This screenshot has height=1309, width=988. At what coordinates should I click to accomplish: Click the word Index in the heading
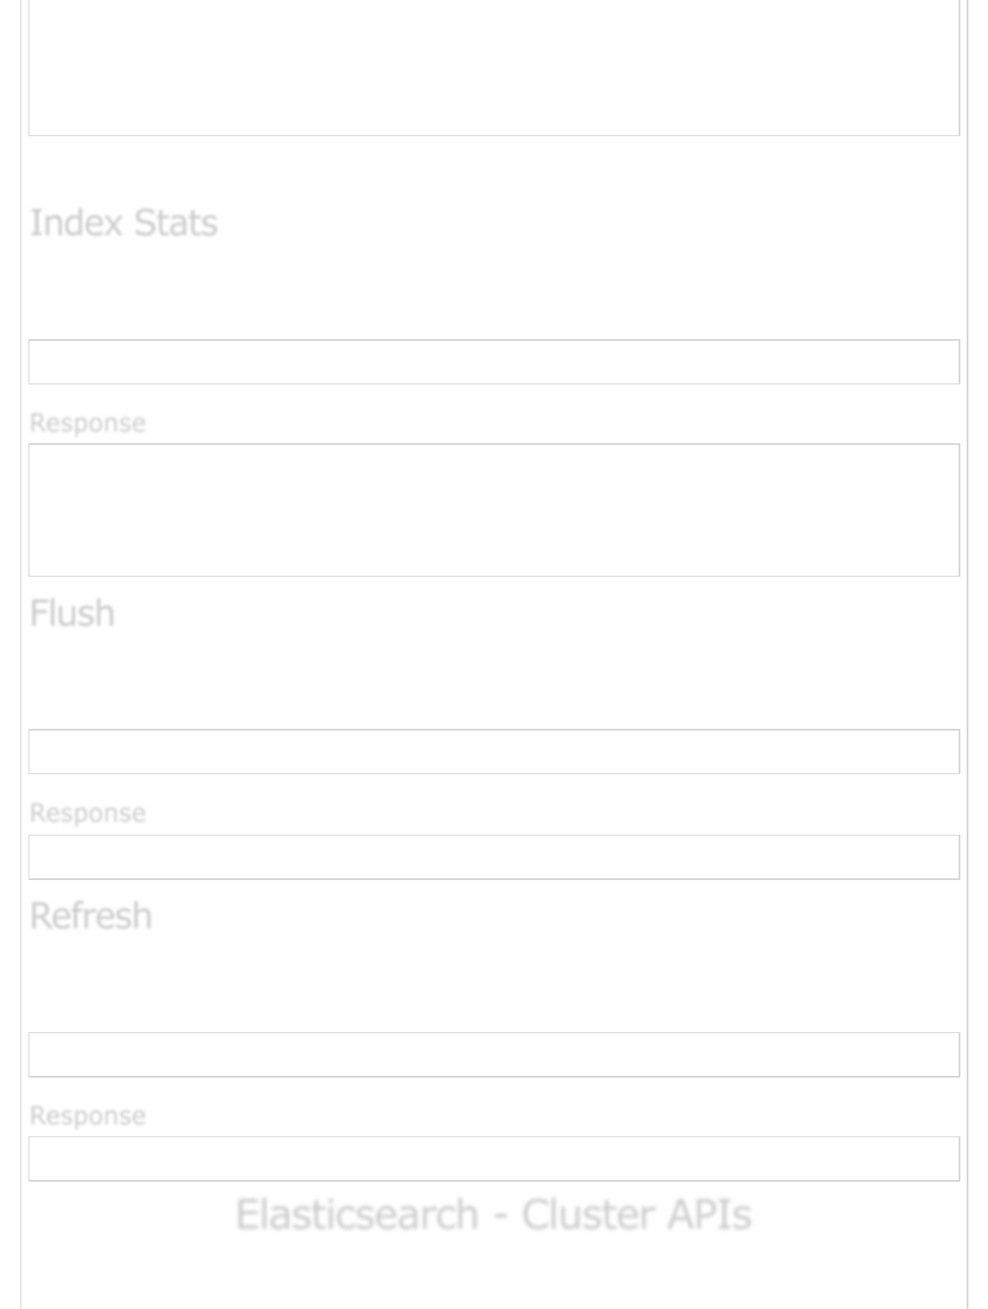coord(77,222)
